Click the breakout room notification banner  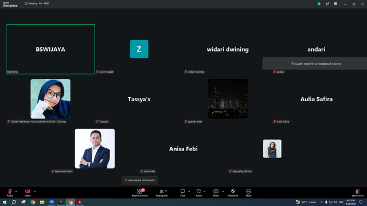tap(315, 64)
